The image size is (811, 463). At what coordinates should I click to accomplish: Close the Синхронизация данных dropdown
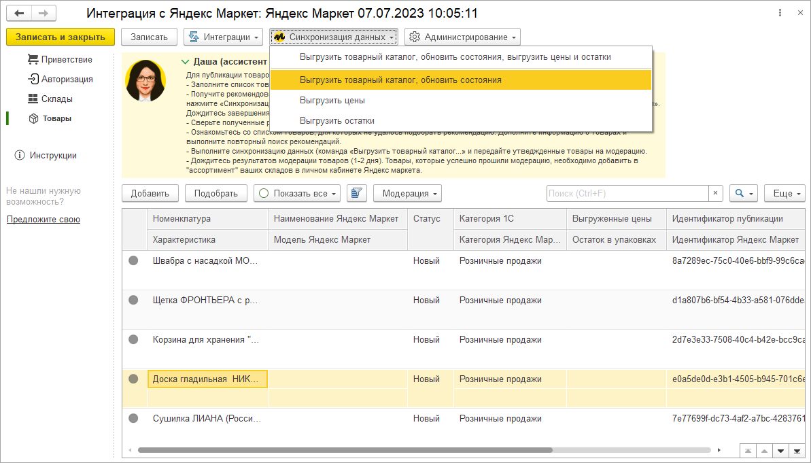point(334,37)
